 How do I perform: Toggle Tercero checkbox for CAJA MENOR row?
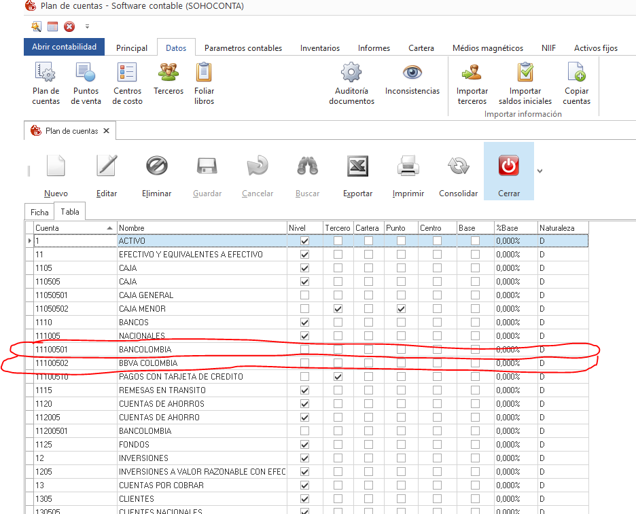pyautogui.click(x=338, y=309)
